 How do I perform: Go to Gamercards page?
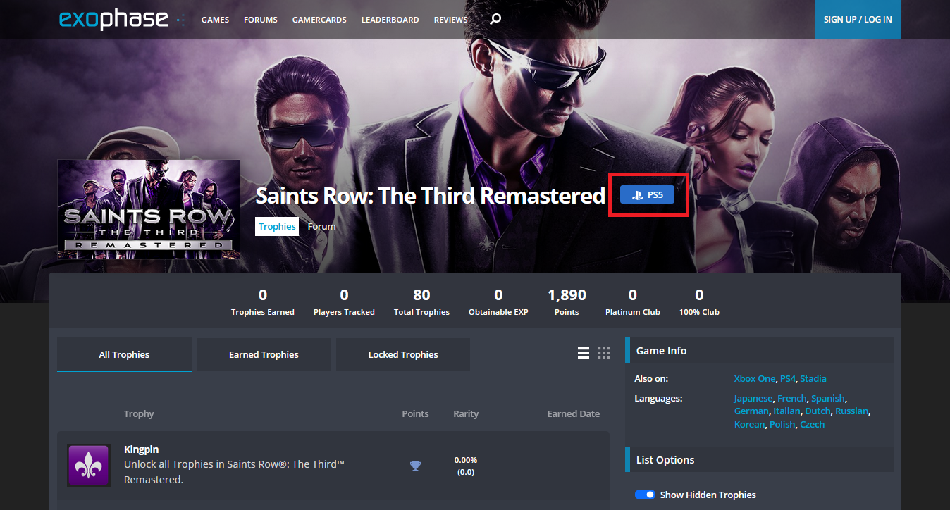pos(319,20)
